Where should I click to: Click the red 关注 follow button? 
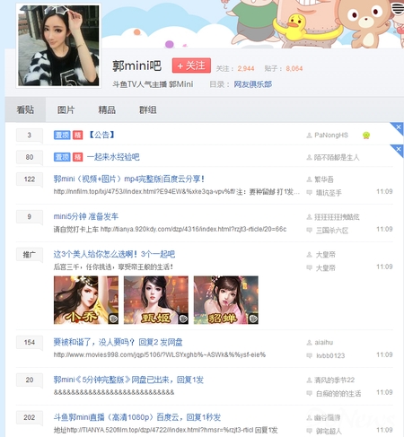pyautogui.click(x=191, y=66)
